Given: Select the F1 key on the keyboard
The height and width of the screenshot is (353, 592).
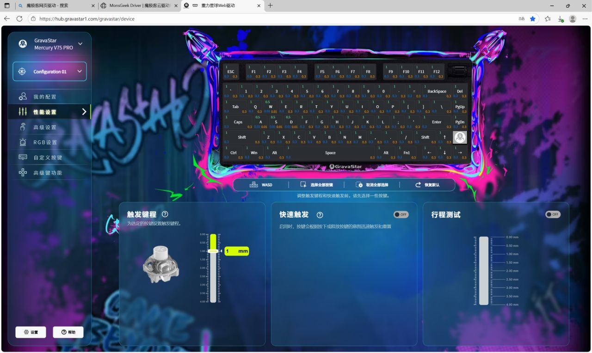Looking at the screenshot, I should pos(253,72).
